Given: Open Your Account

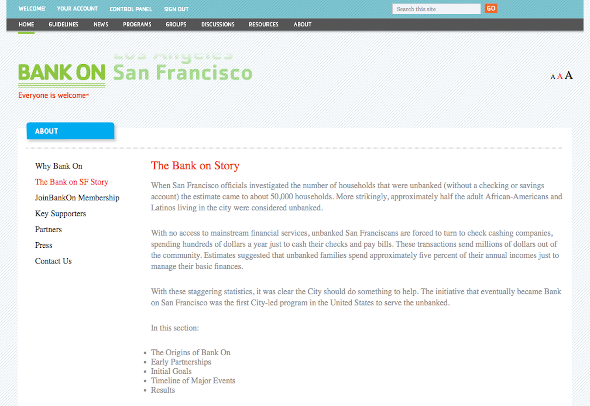Looking at the screenshot, I should coord(77,9).
